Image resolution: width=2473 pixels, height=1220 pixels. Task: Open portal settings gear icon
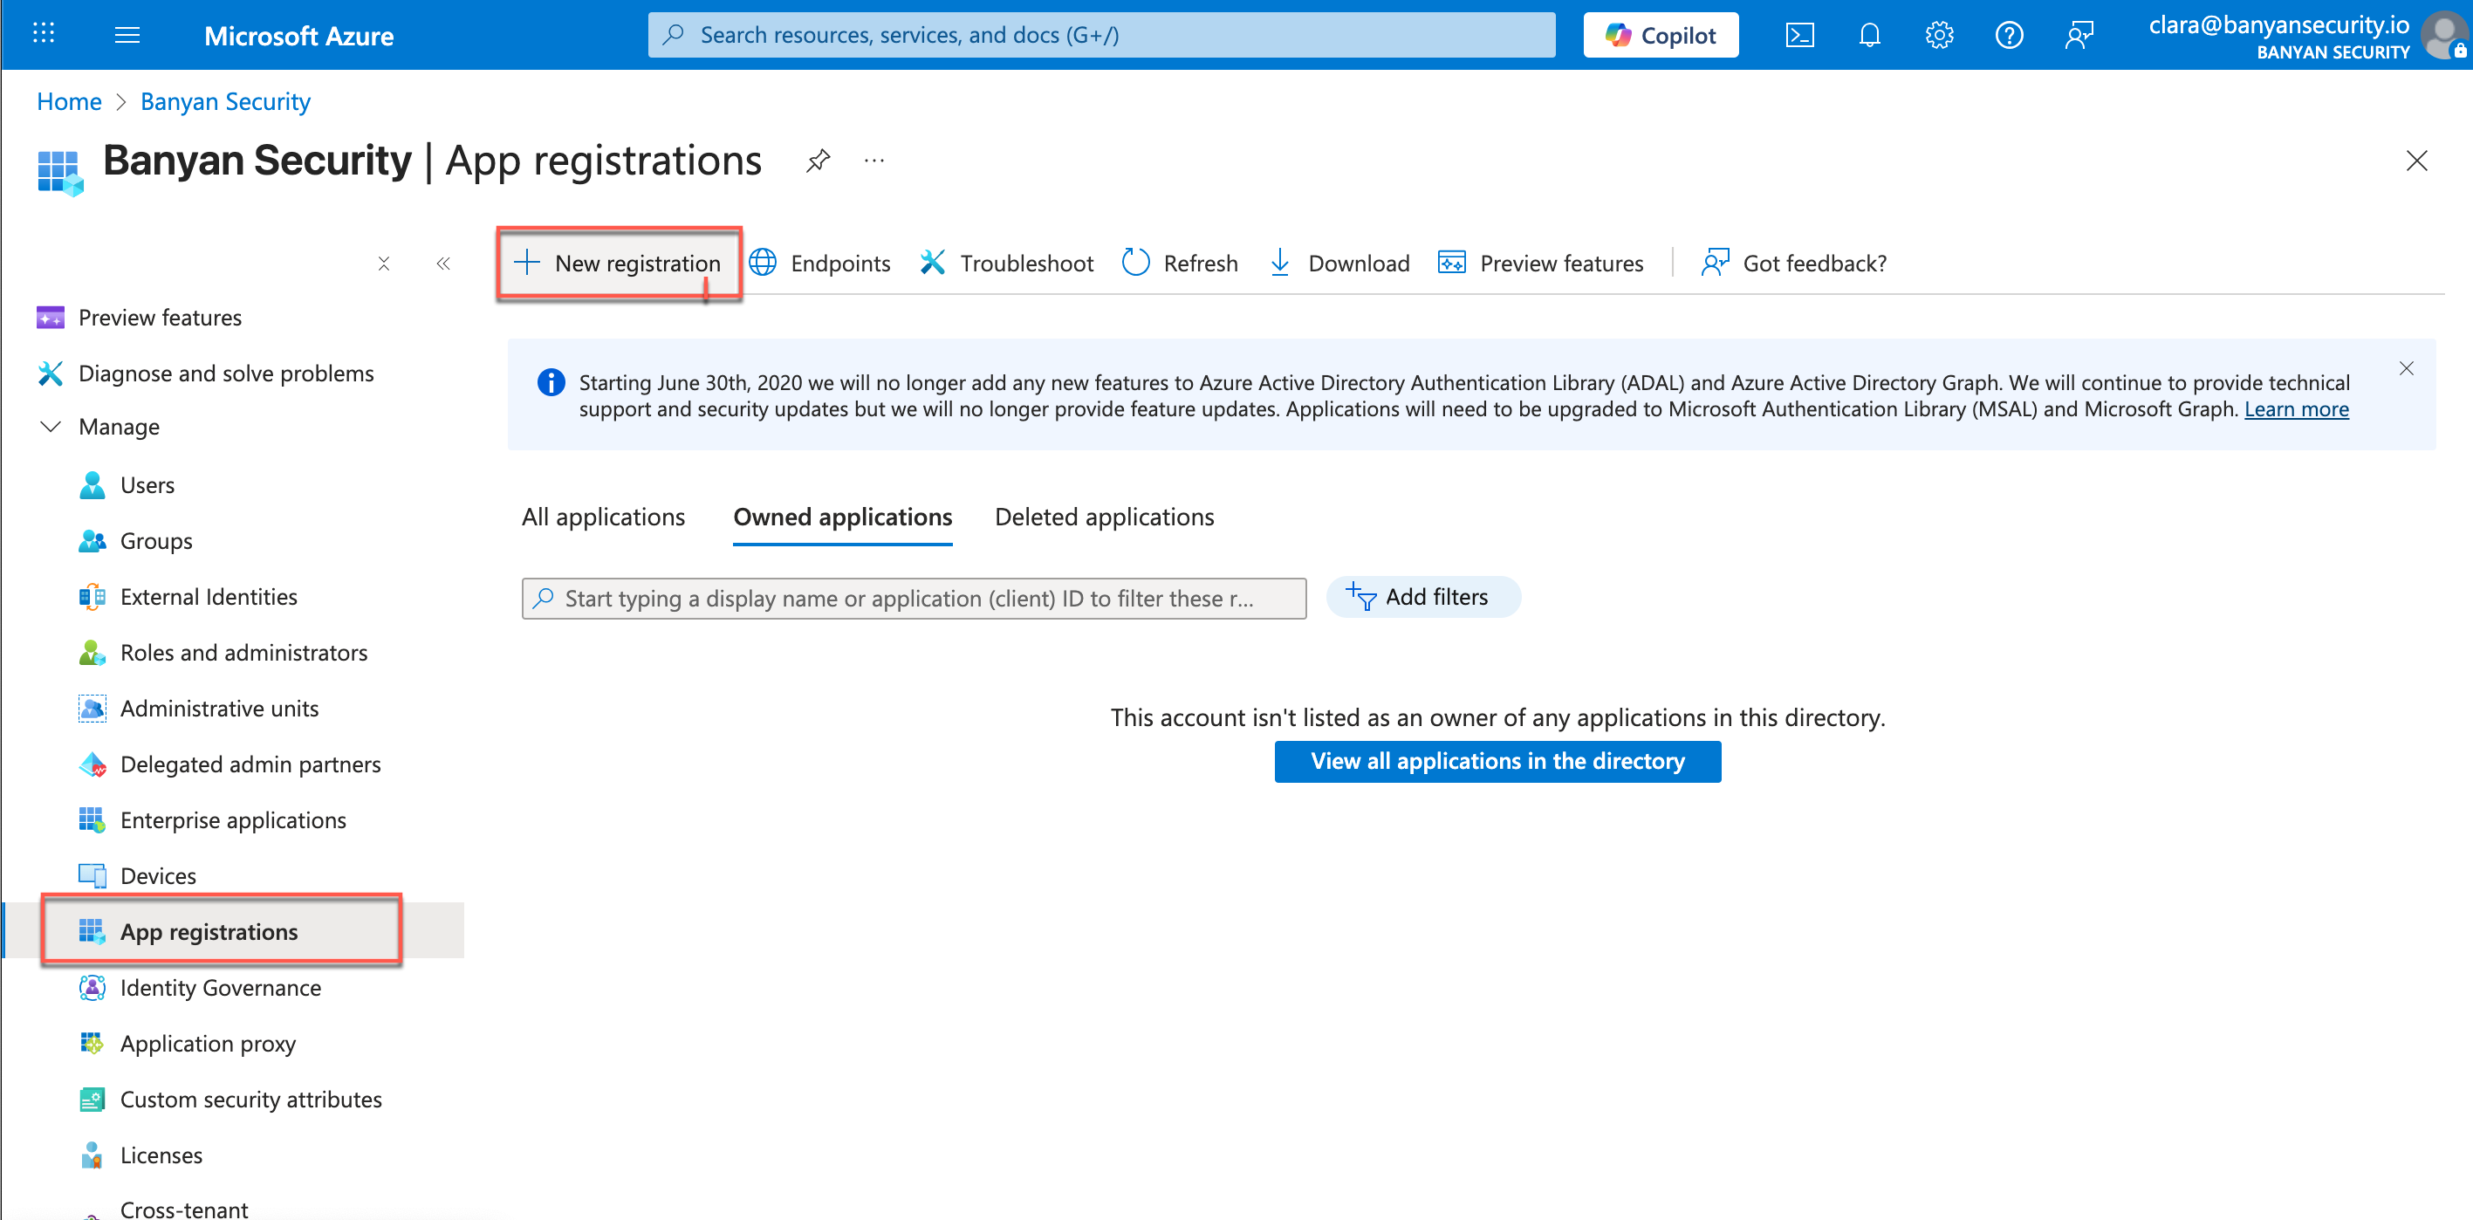click(x=1938, y=36)
